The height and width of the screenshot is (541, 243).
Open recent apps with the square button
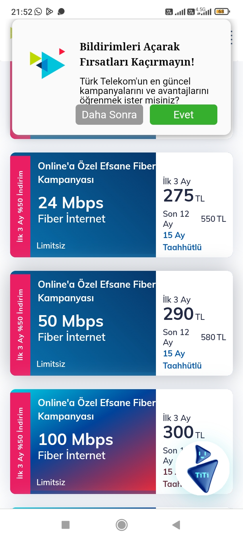click(65, 525)
